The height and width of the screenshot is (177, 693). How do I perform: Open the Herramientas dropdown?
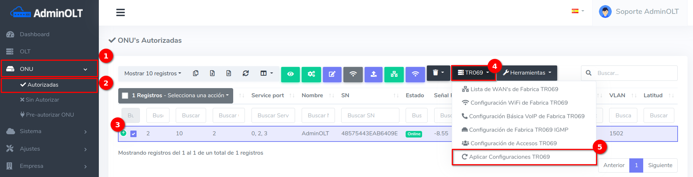[x=527, y=73]
